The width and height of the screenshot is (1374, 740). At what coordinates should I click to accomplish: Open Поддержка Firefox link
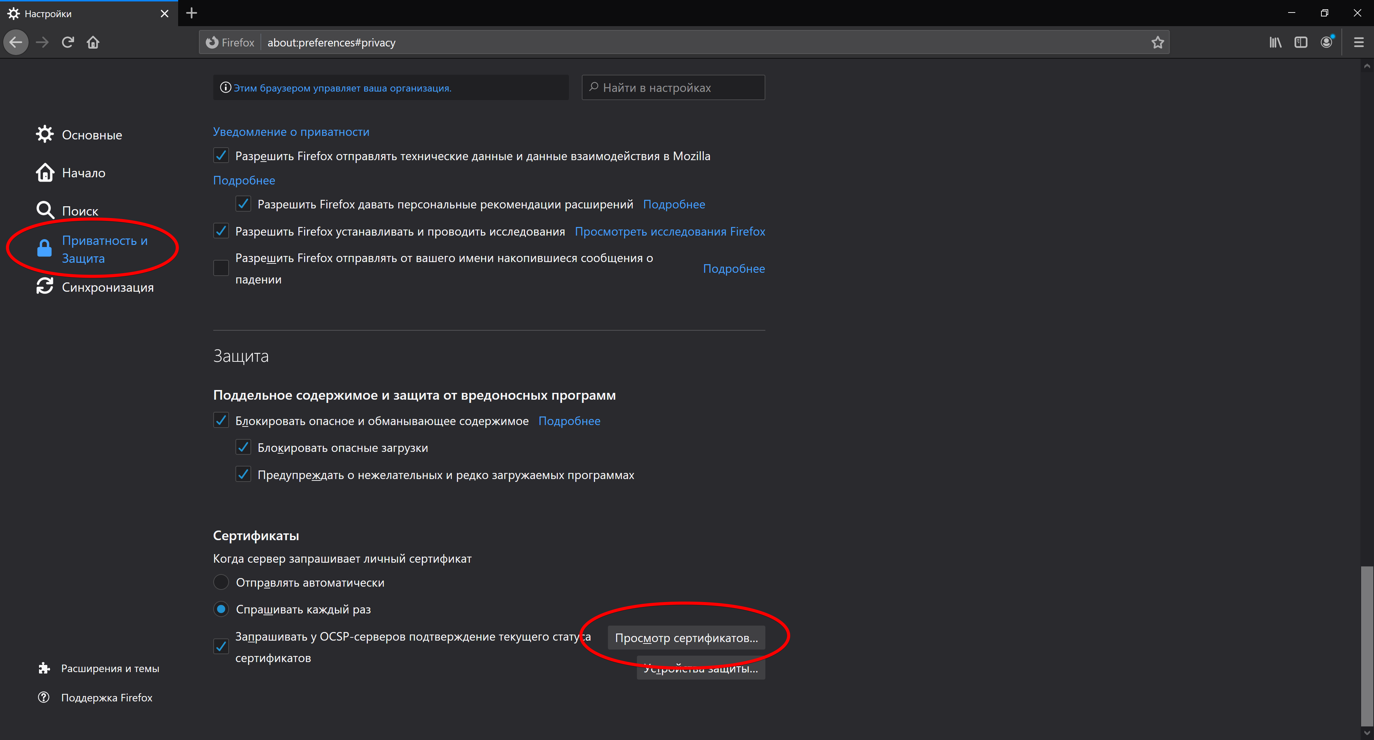coord(107,697)
